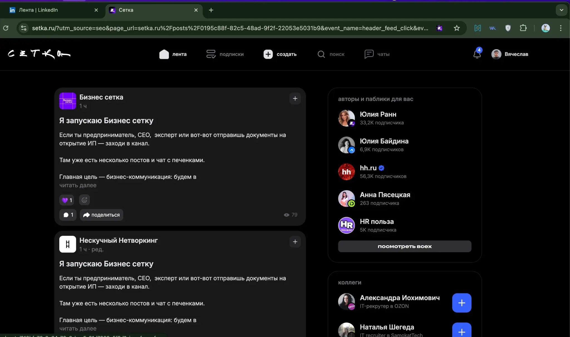Open Chrome profile avatar
570x337 pixels.
(x=546, y=28)
